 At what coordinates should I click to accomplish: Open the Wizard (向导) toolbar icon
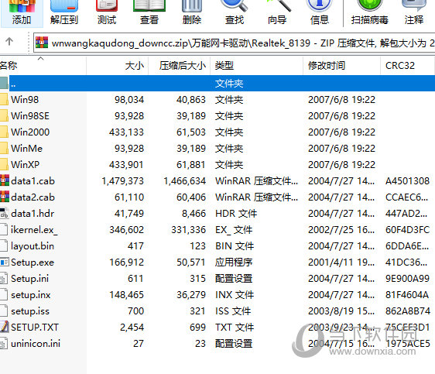277,12
